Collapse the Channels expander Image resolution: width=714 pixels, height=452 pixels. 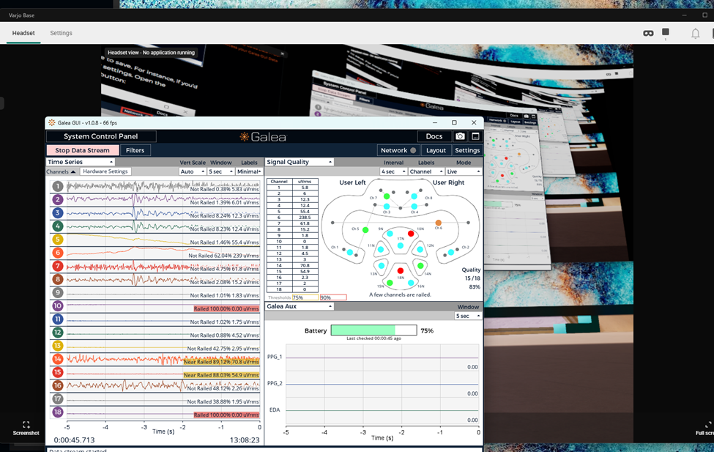pos(61,171)
